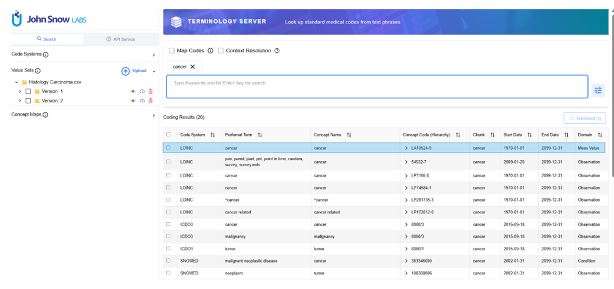Screen dimensions: 614x289
Task: Sort by Code System column
Action: [x=212, y=135]
